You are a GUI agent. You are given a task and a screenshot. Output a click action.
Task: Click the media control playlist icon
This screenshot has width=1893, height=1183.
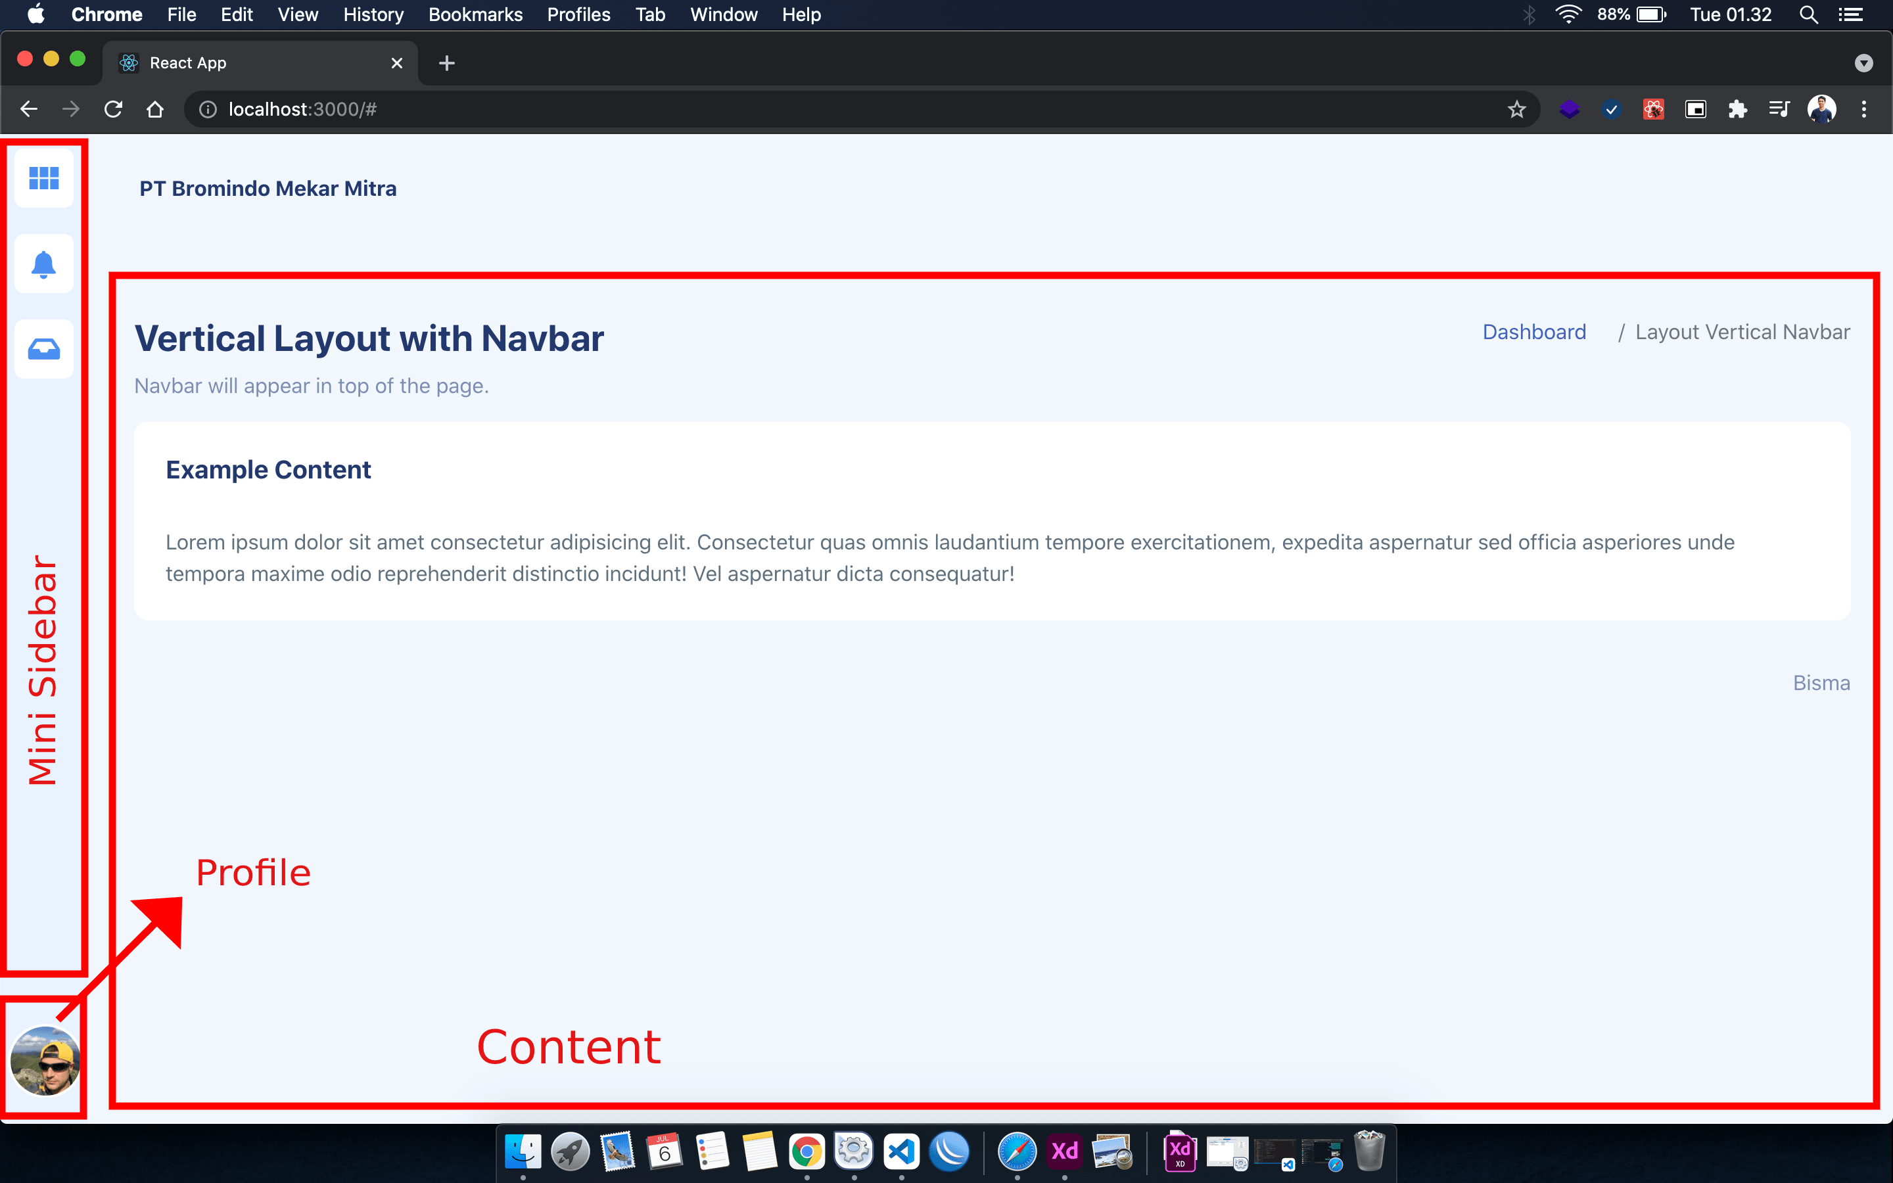pos(1779,110)
